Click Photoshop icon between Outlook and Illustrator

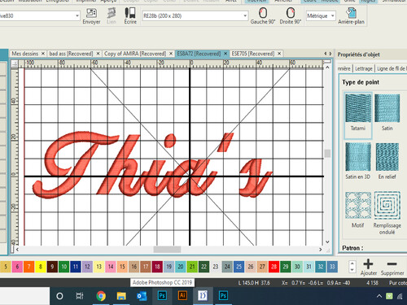162,295
